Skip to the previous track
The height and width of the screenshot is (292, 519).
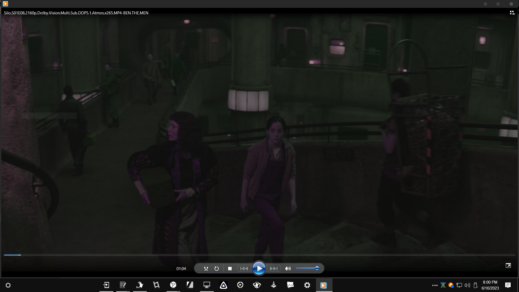[244, 268]
